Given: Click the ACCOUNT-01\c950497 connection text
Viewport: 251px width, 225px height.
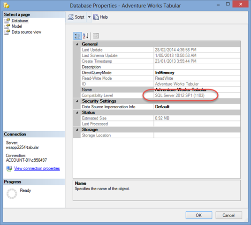Looking at the screenshot, I should pos(26,160).
